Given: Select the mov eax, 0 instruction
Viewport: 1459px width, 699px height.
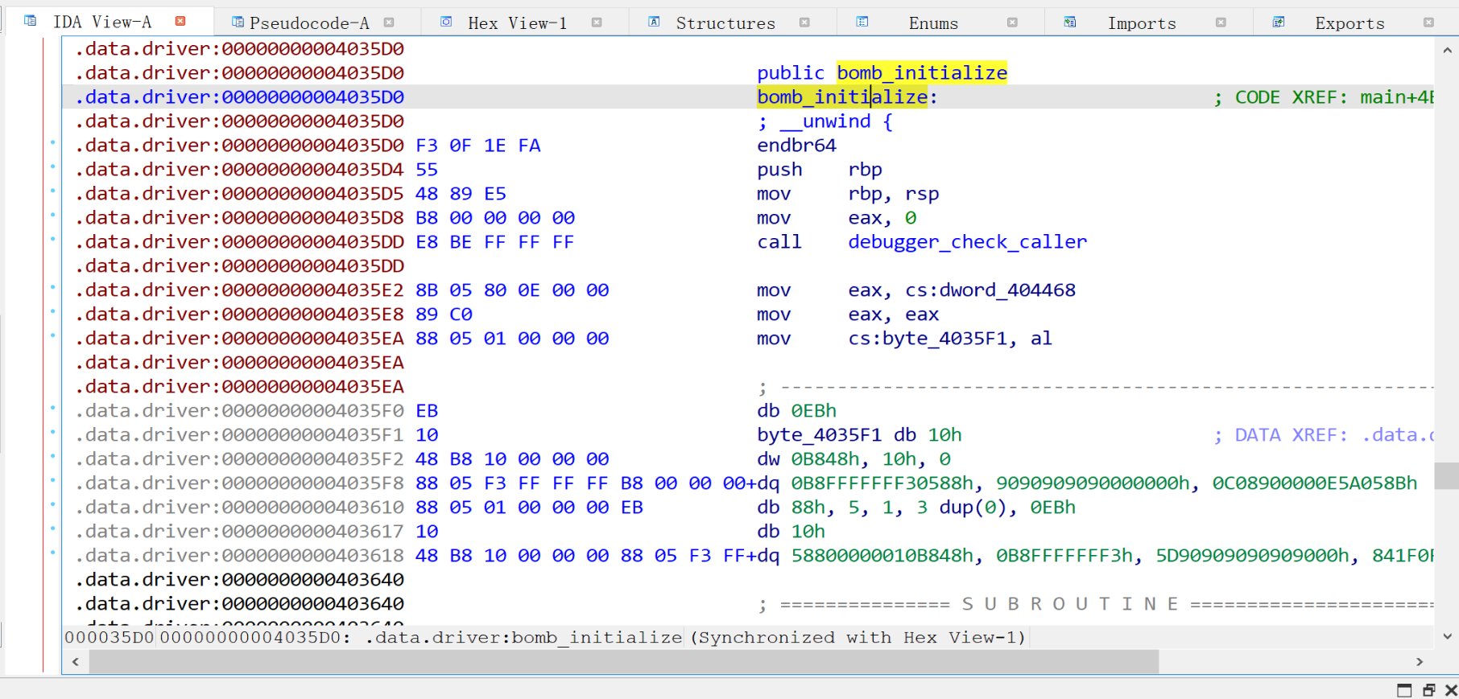Looking at the screenshot, I should point(837,218).
